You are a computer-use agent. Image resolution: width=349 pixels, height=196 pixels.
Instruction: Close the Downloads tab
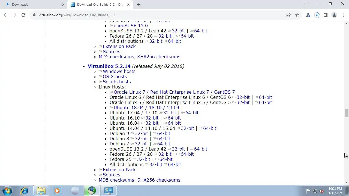click(x=63, y=5)
